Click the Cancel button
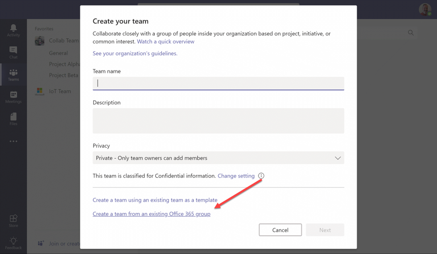 click(x=280, y=230)
